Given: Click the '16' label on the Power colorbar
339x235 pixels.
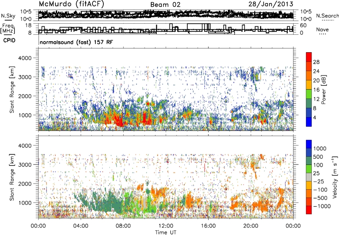Looking at the screenshot, I should [x=316, y=90].
